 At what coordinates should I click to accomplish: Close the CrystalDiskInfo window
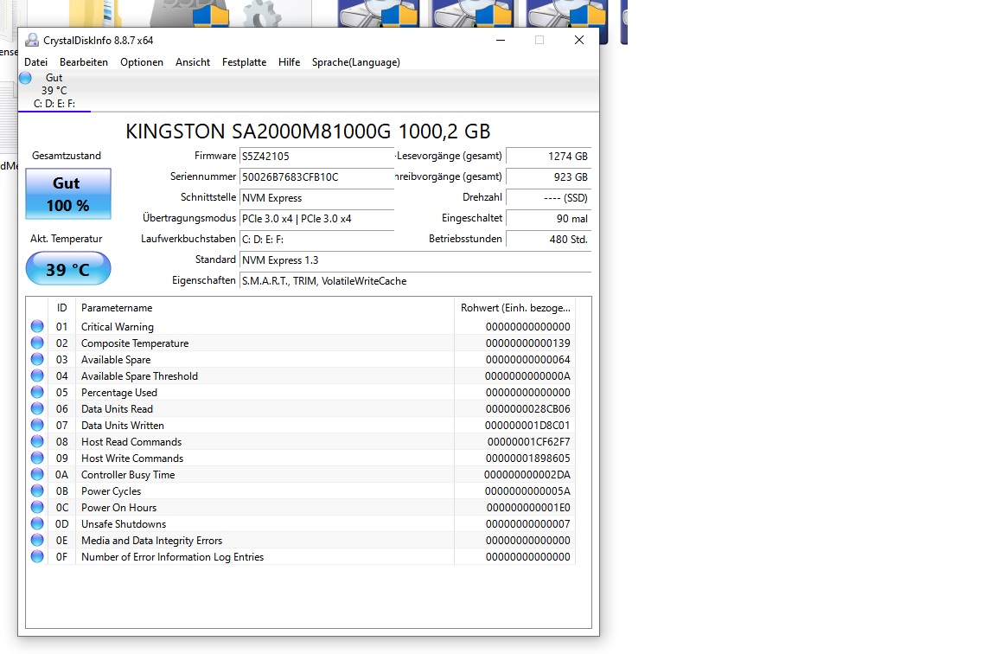pyautogui.click(x=578, y=40)
